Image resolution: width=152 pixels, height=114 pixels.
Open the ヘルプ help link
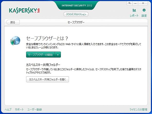[x=8, y=109]
